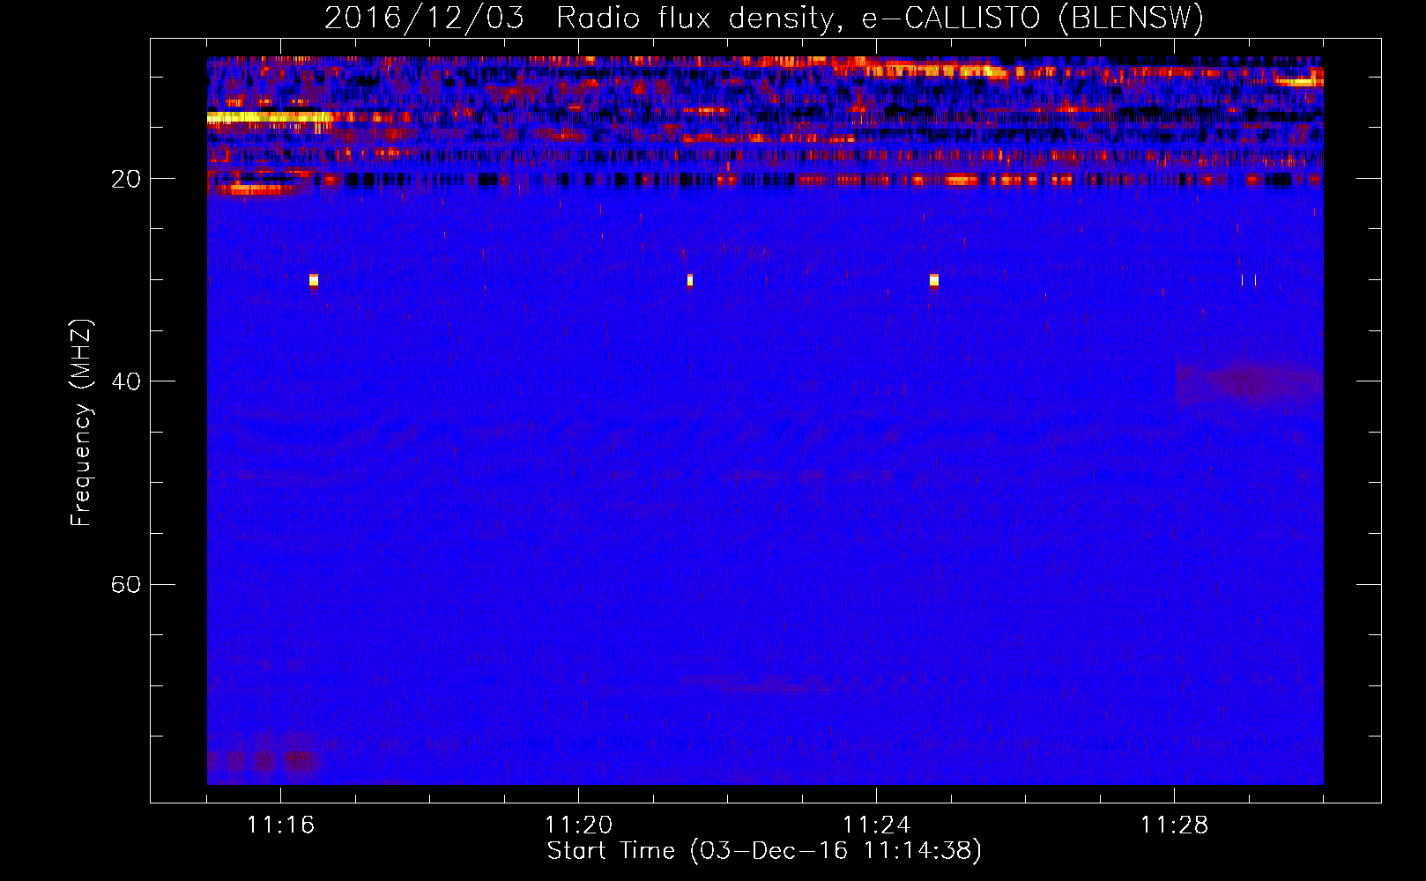
Task: Click the 11:24 time tick label
Action: tap(876, 825)
